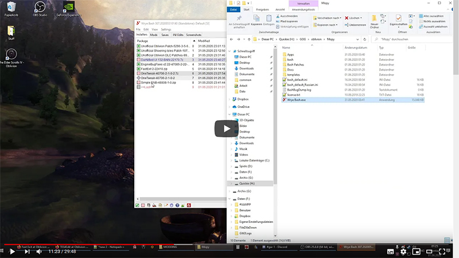The image size is (459, 258).
Task: Open the Ansicht ribbon tab
Action: [x=280, y=10]
